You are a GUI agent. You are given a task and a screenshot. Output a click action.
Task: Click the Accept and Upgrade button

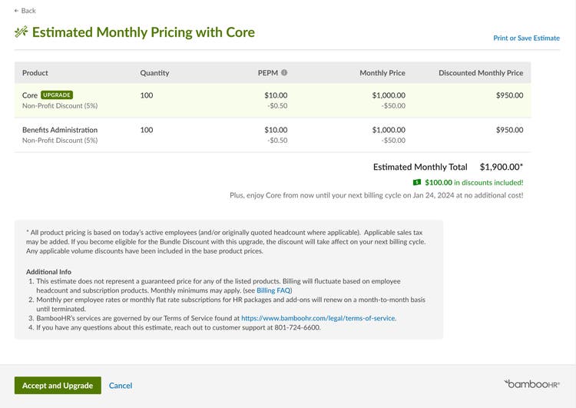(58, 385)
